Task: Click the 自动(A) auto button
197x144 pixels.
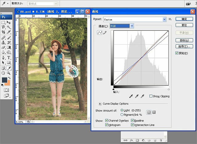Action: point(184,40)
